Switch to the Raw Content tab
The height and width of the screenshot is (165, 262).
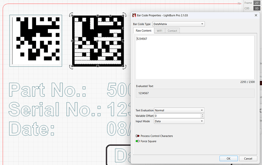click(144, 31)
